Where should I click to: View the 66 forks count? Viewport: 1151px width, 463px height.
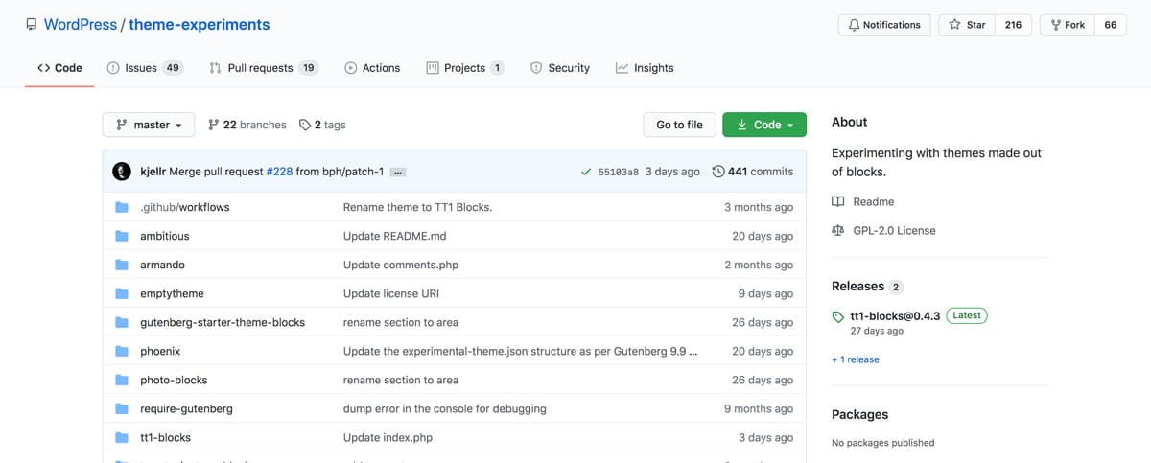(1110, 25)
